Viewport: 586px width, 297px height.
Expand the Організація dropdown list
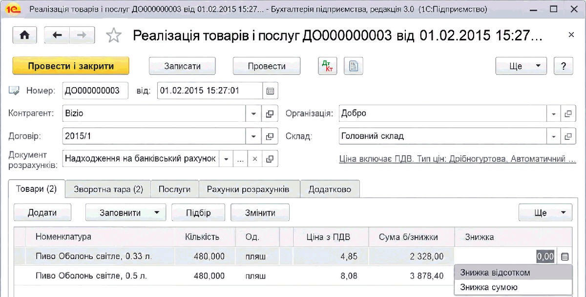(x=554, y=113)
